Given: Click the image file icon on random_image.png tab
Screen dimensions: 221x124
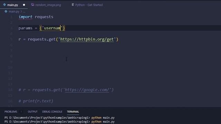Looking at the screenshot, I should (32, 4).
